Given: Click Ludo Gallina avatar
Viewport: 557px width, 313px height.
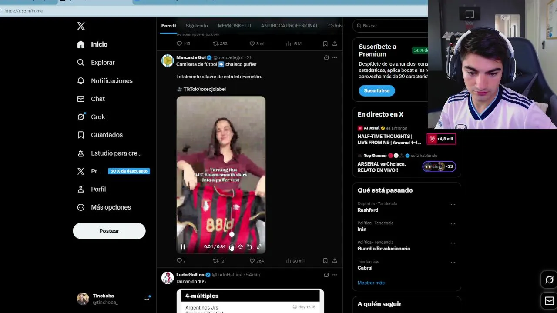Looking at the screenshot, I should [168, 278].
